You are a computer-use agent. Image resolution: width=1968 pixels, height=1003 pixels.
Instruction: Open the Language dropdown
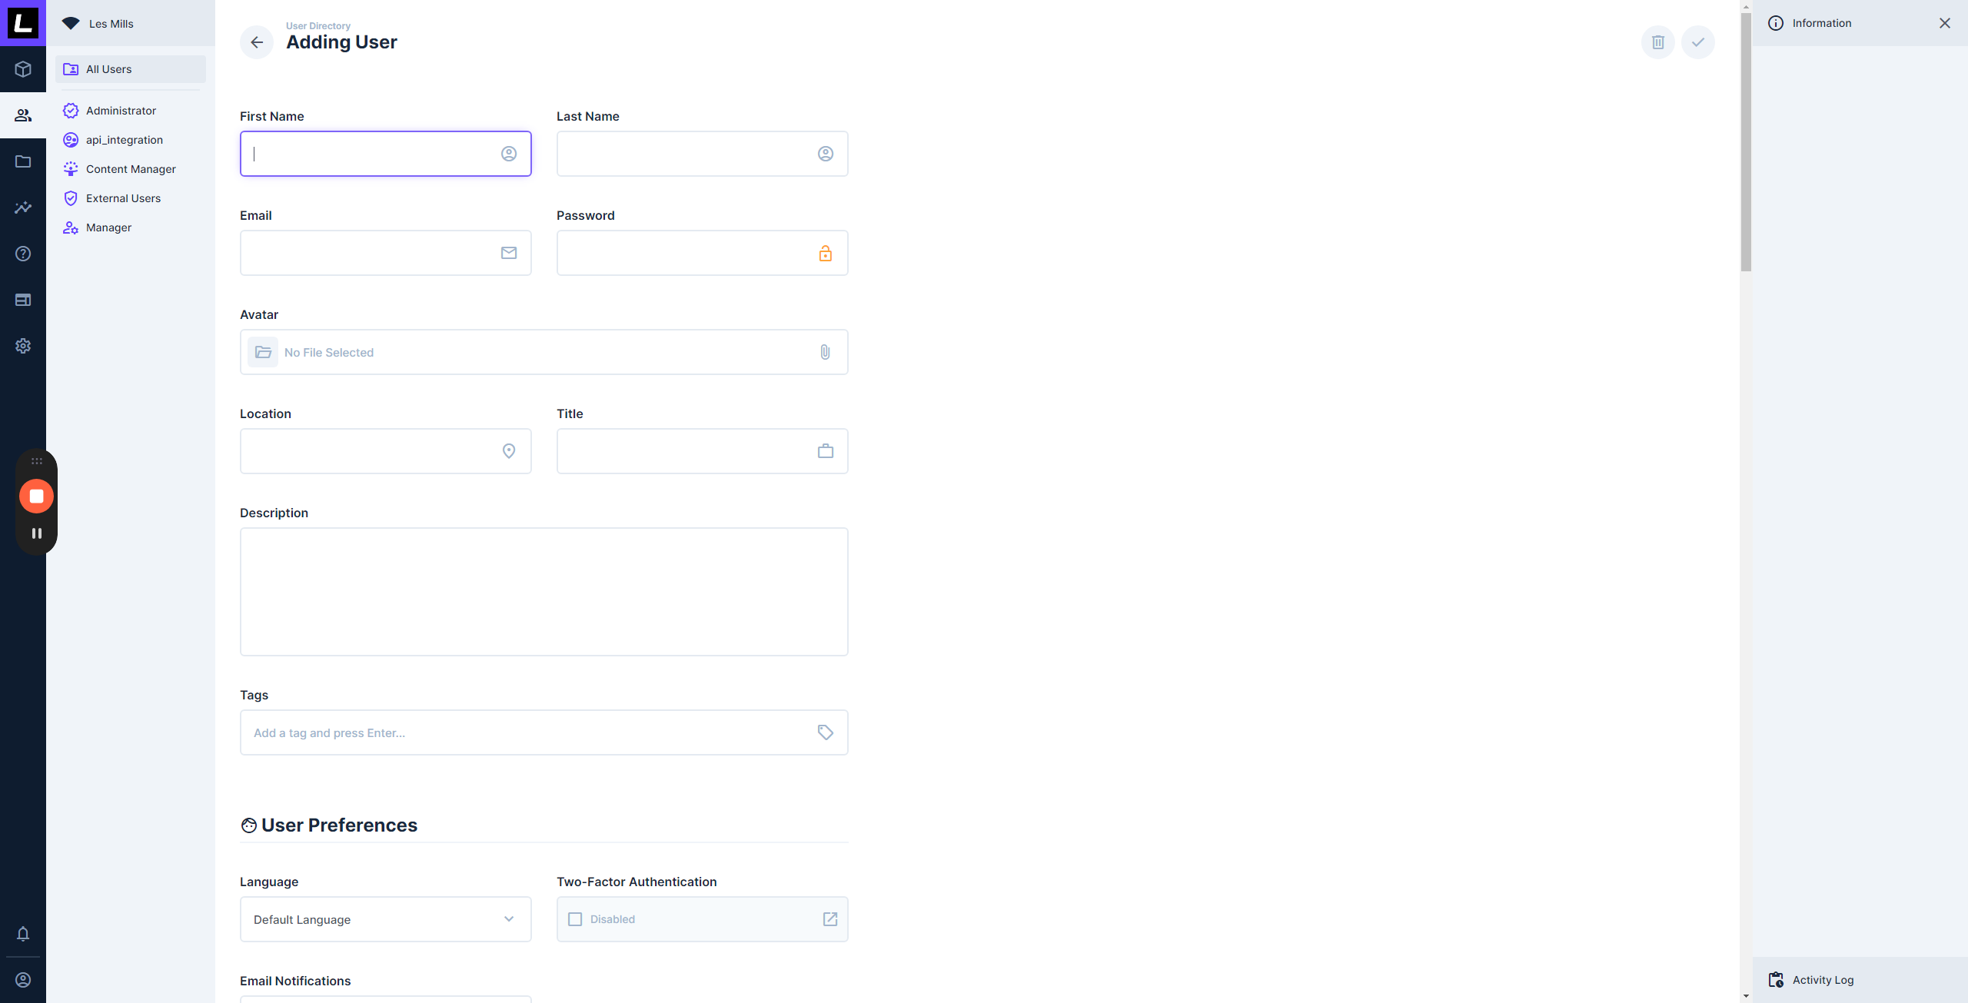point(386,919)
